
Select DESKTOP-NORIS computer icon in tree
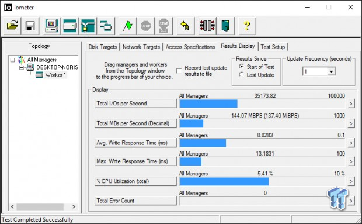pyautogui.click(x=30, y=67)
